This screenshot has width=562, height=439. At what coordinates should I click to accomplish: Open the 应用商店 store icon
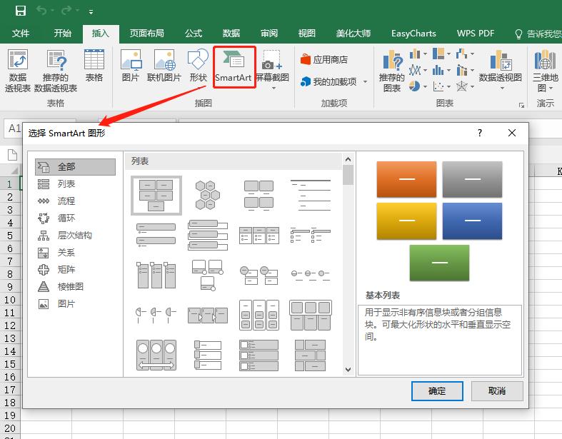point(324,60)
